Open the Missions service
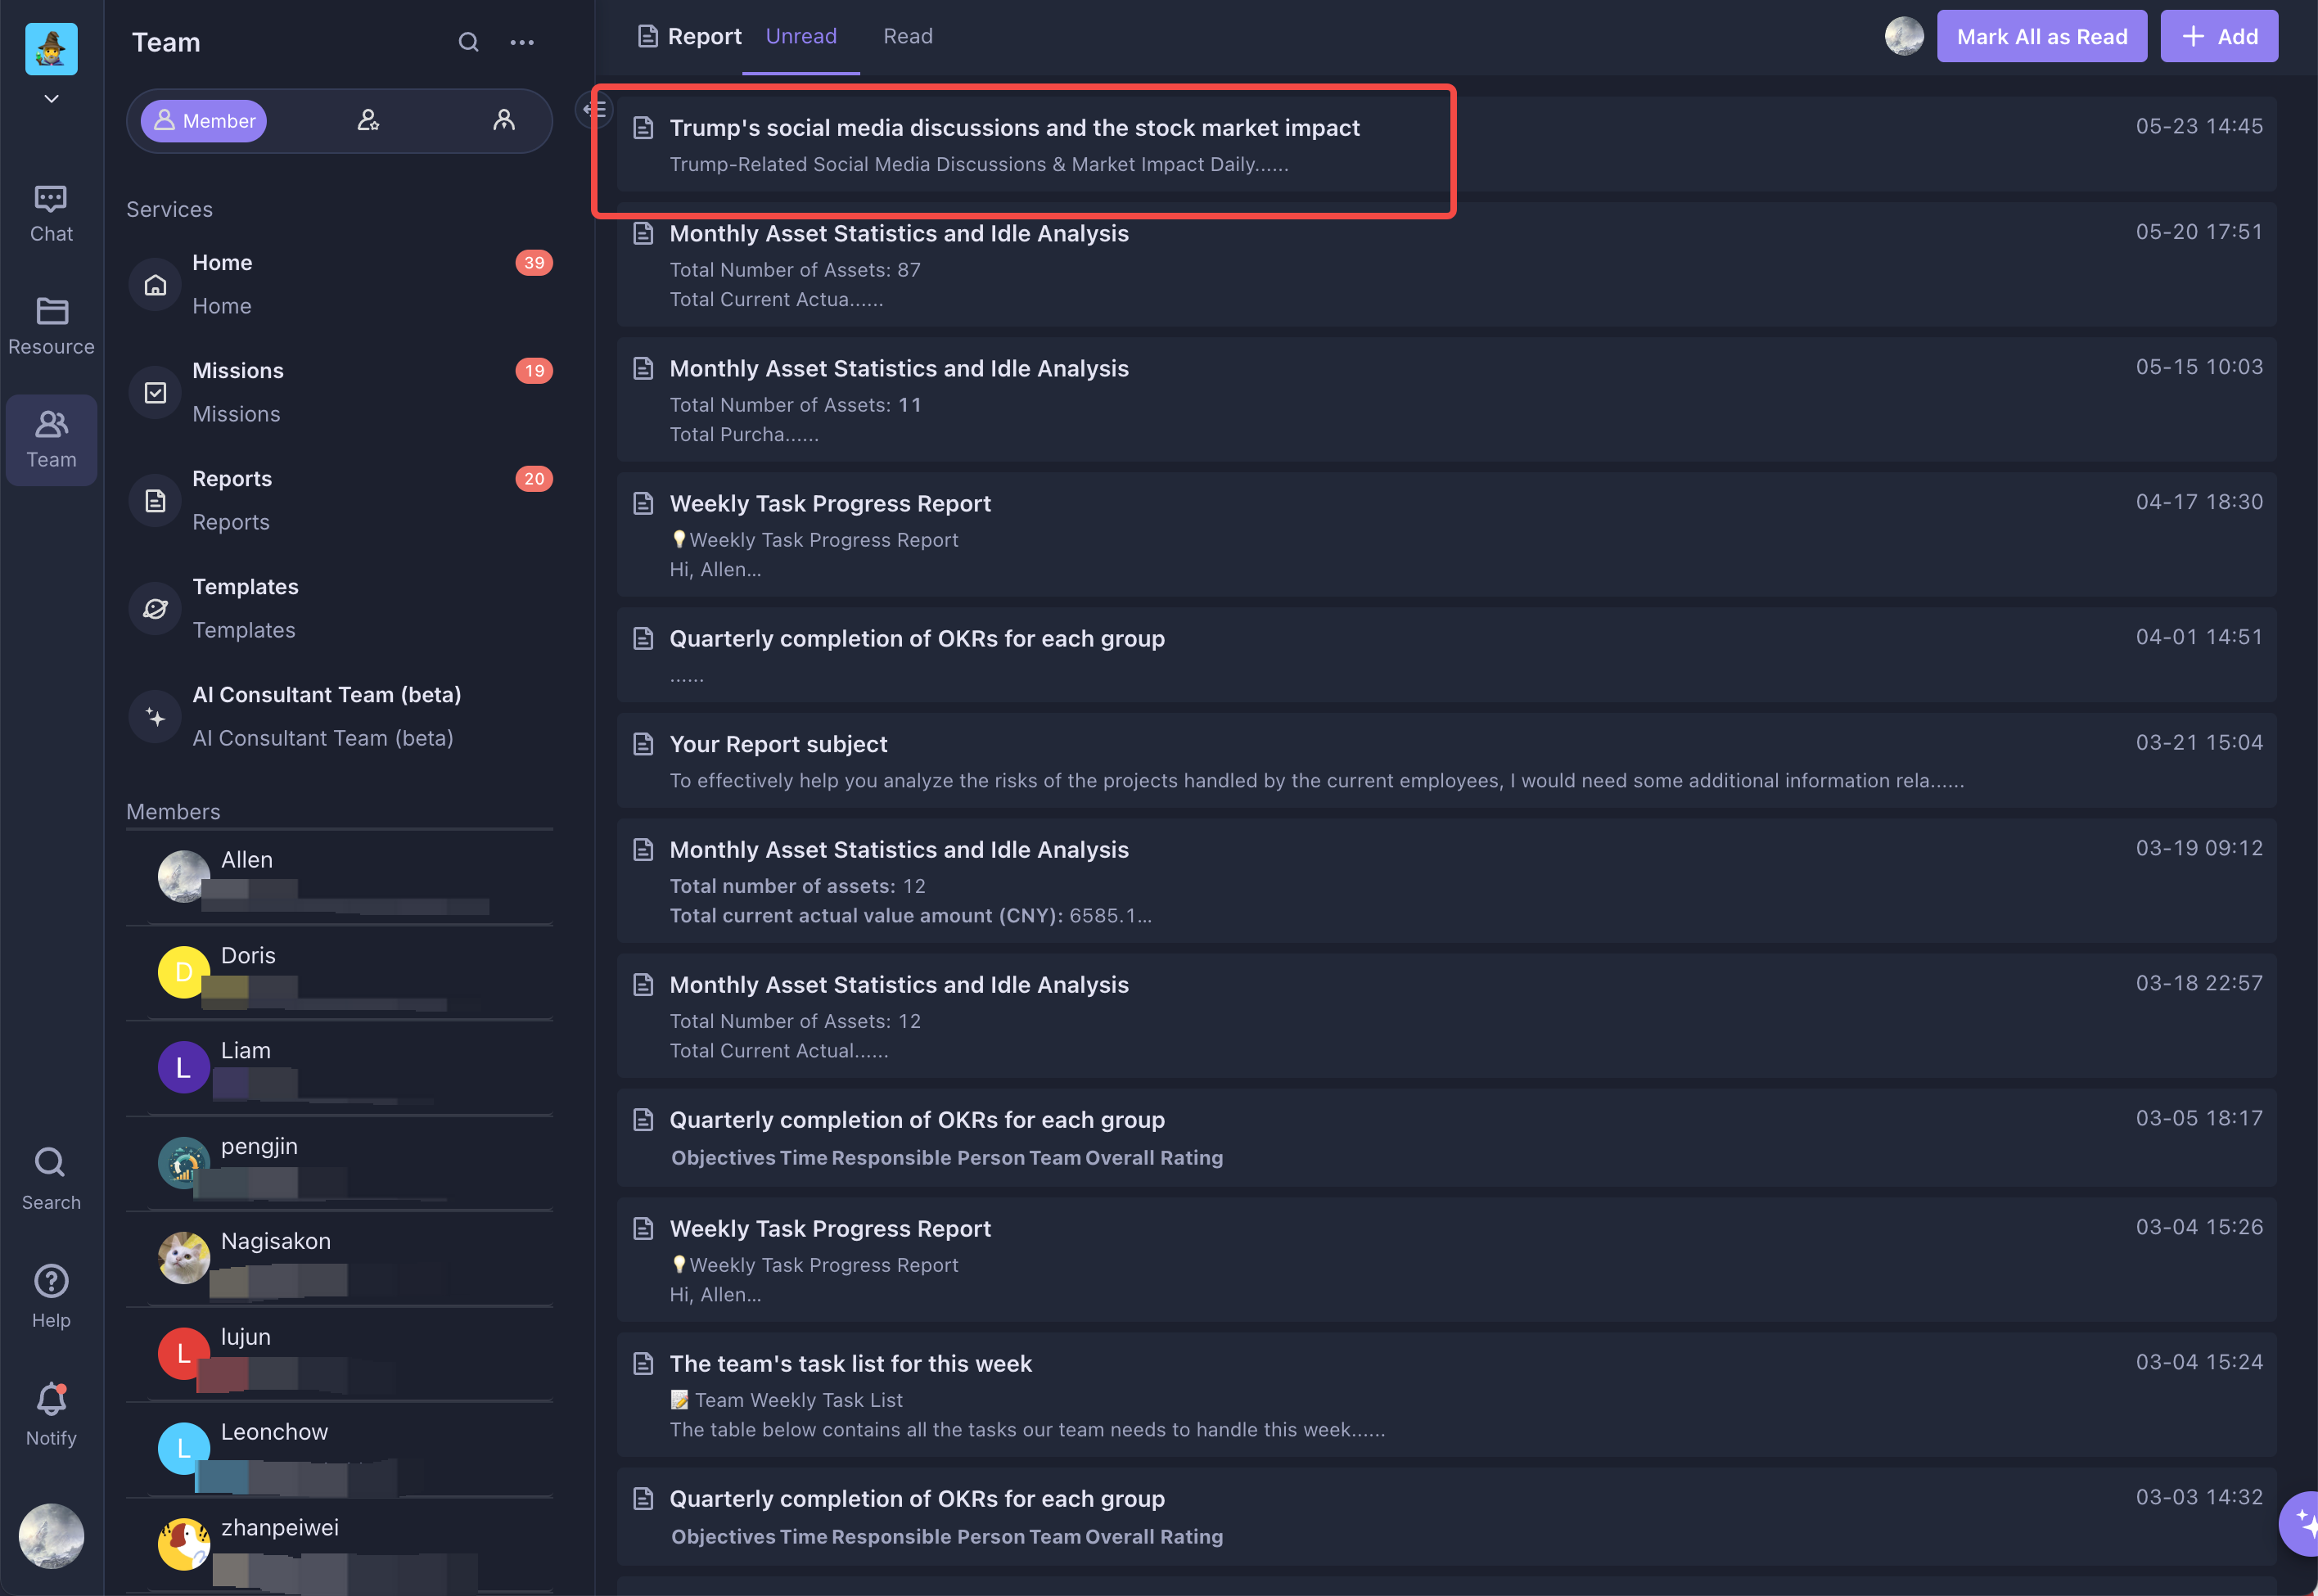The width and height of the screenshot is (2318, 1596). click(340, 392)
